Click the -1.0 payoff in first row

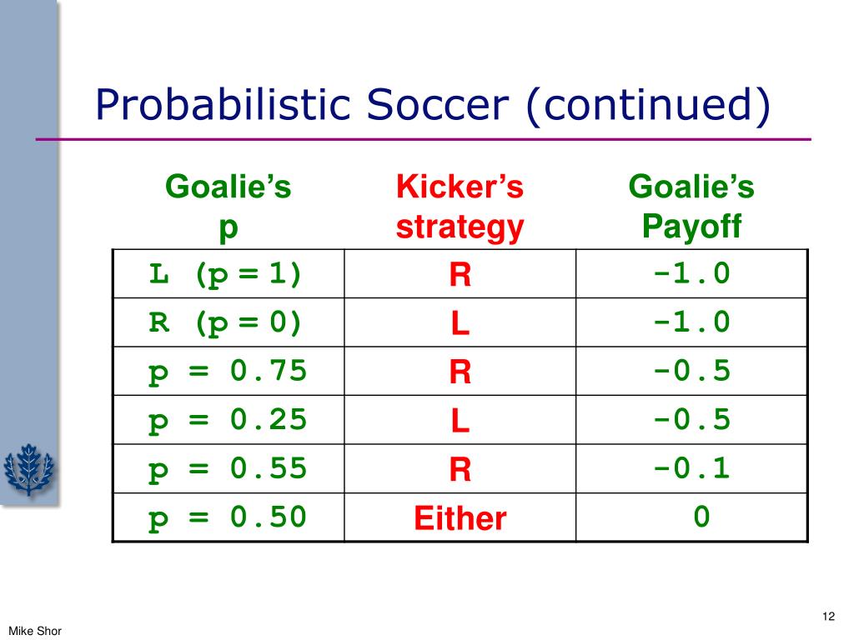coord(691,273)
